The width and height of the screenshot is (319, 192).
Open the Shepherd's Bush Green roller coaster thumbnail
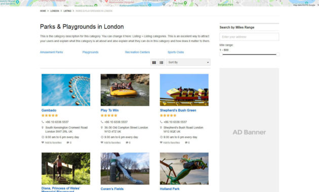(184, 90)
